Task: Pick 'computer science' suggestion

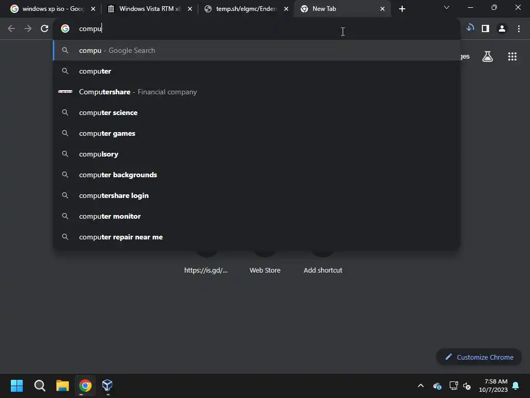Action: click(257, 112)
